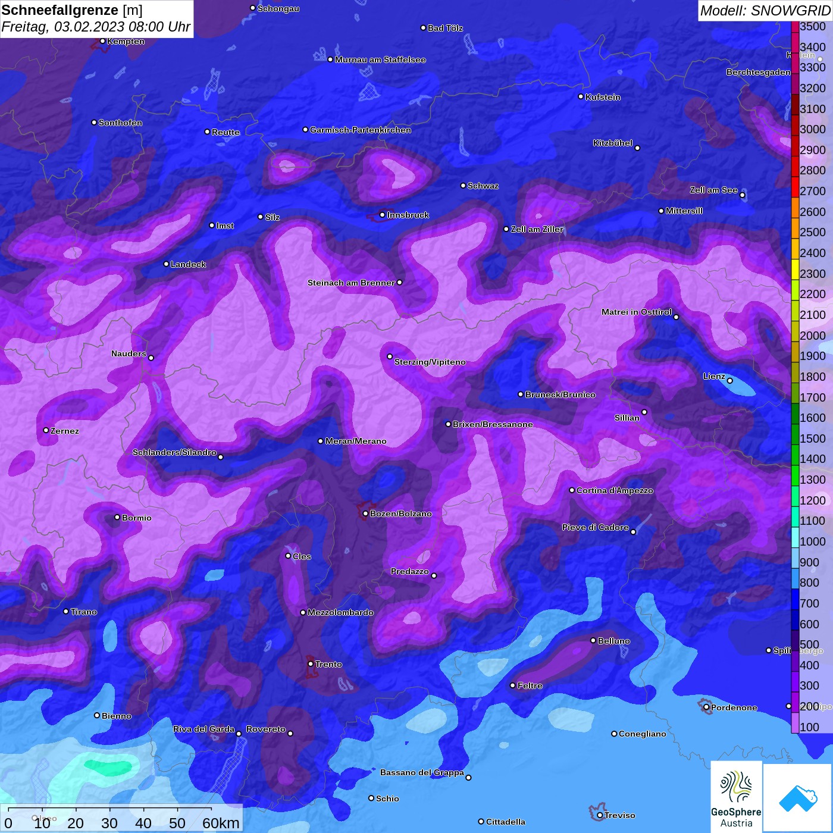
Task: Click the Pieve di Cadore label
Action: 596,527
